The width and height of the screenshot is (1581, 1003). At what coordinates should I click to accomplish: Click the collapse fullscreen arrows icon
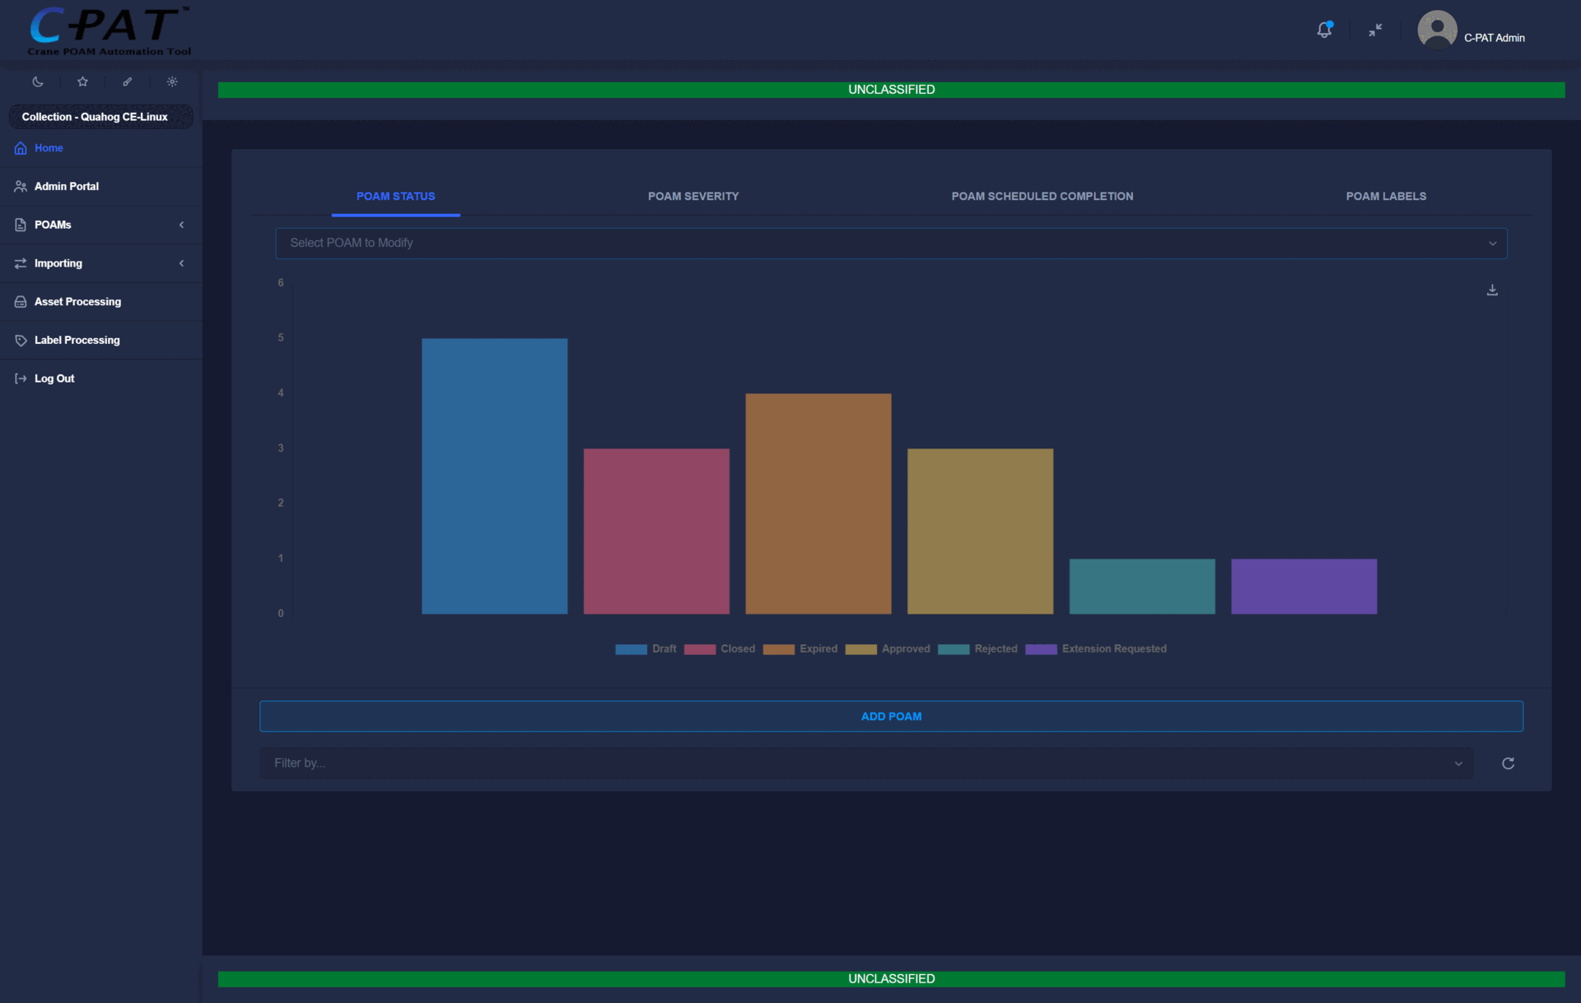(1375, 30)
